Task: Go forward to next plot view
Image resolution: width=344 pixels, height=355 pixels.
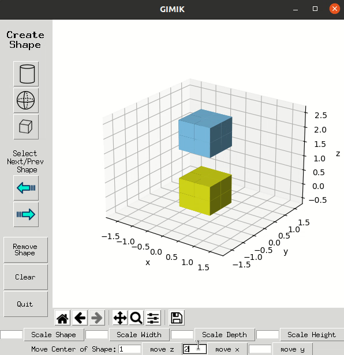Action: click(97, 318)
